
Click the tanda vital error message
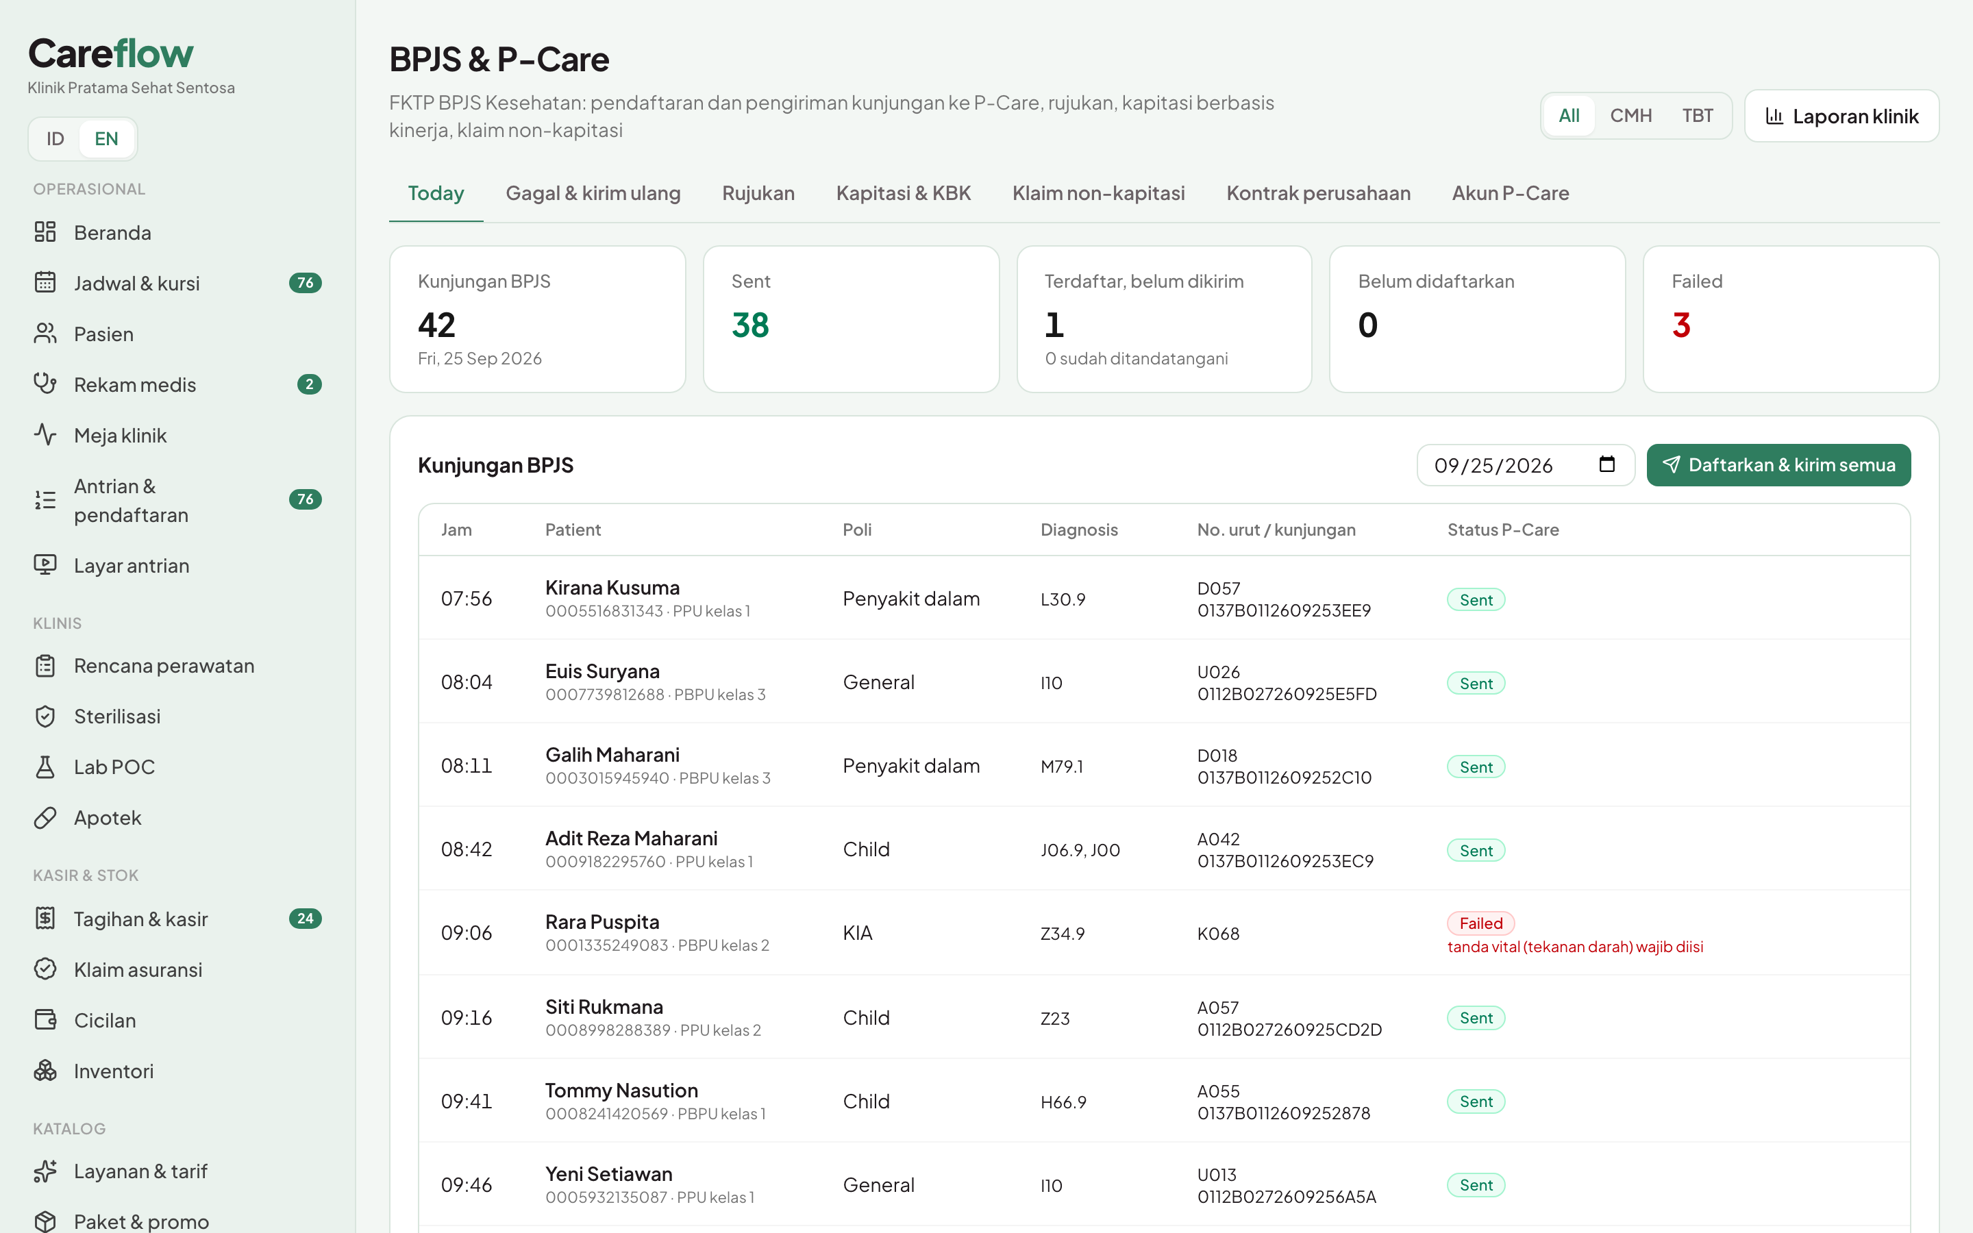(1575, 947)
